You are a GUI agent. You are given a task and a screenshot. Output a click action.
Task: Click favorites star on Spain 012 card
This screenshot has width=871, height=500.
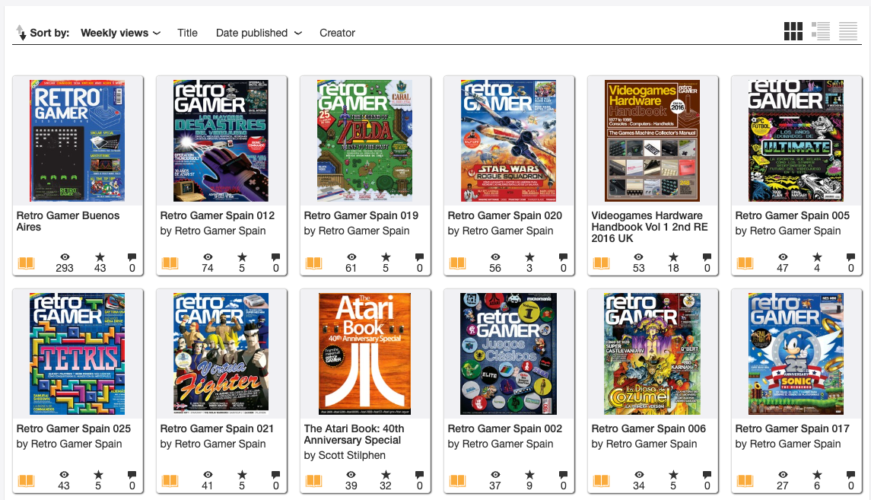242,256
